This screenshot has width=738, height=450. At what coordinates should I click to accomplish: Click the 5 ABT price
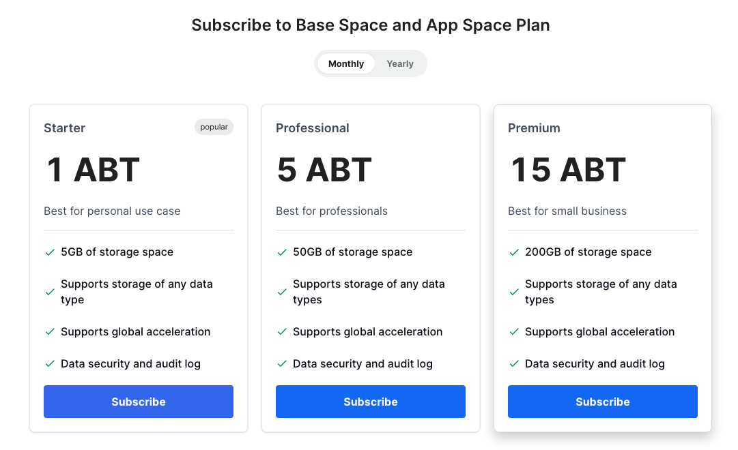click(x=324, y=170)
